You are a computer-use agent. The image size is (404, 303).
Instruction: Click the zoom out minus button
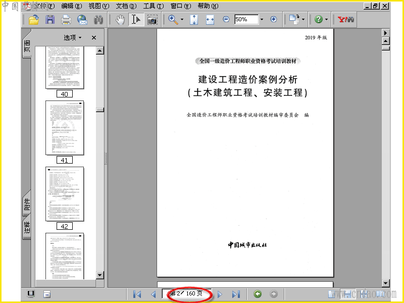click(226, 19)
